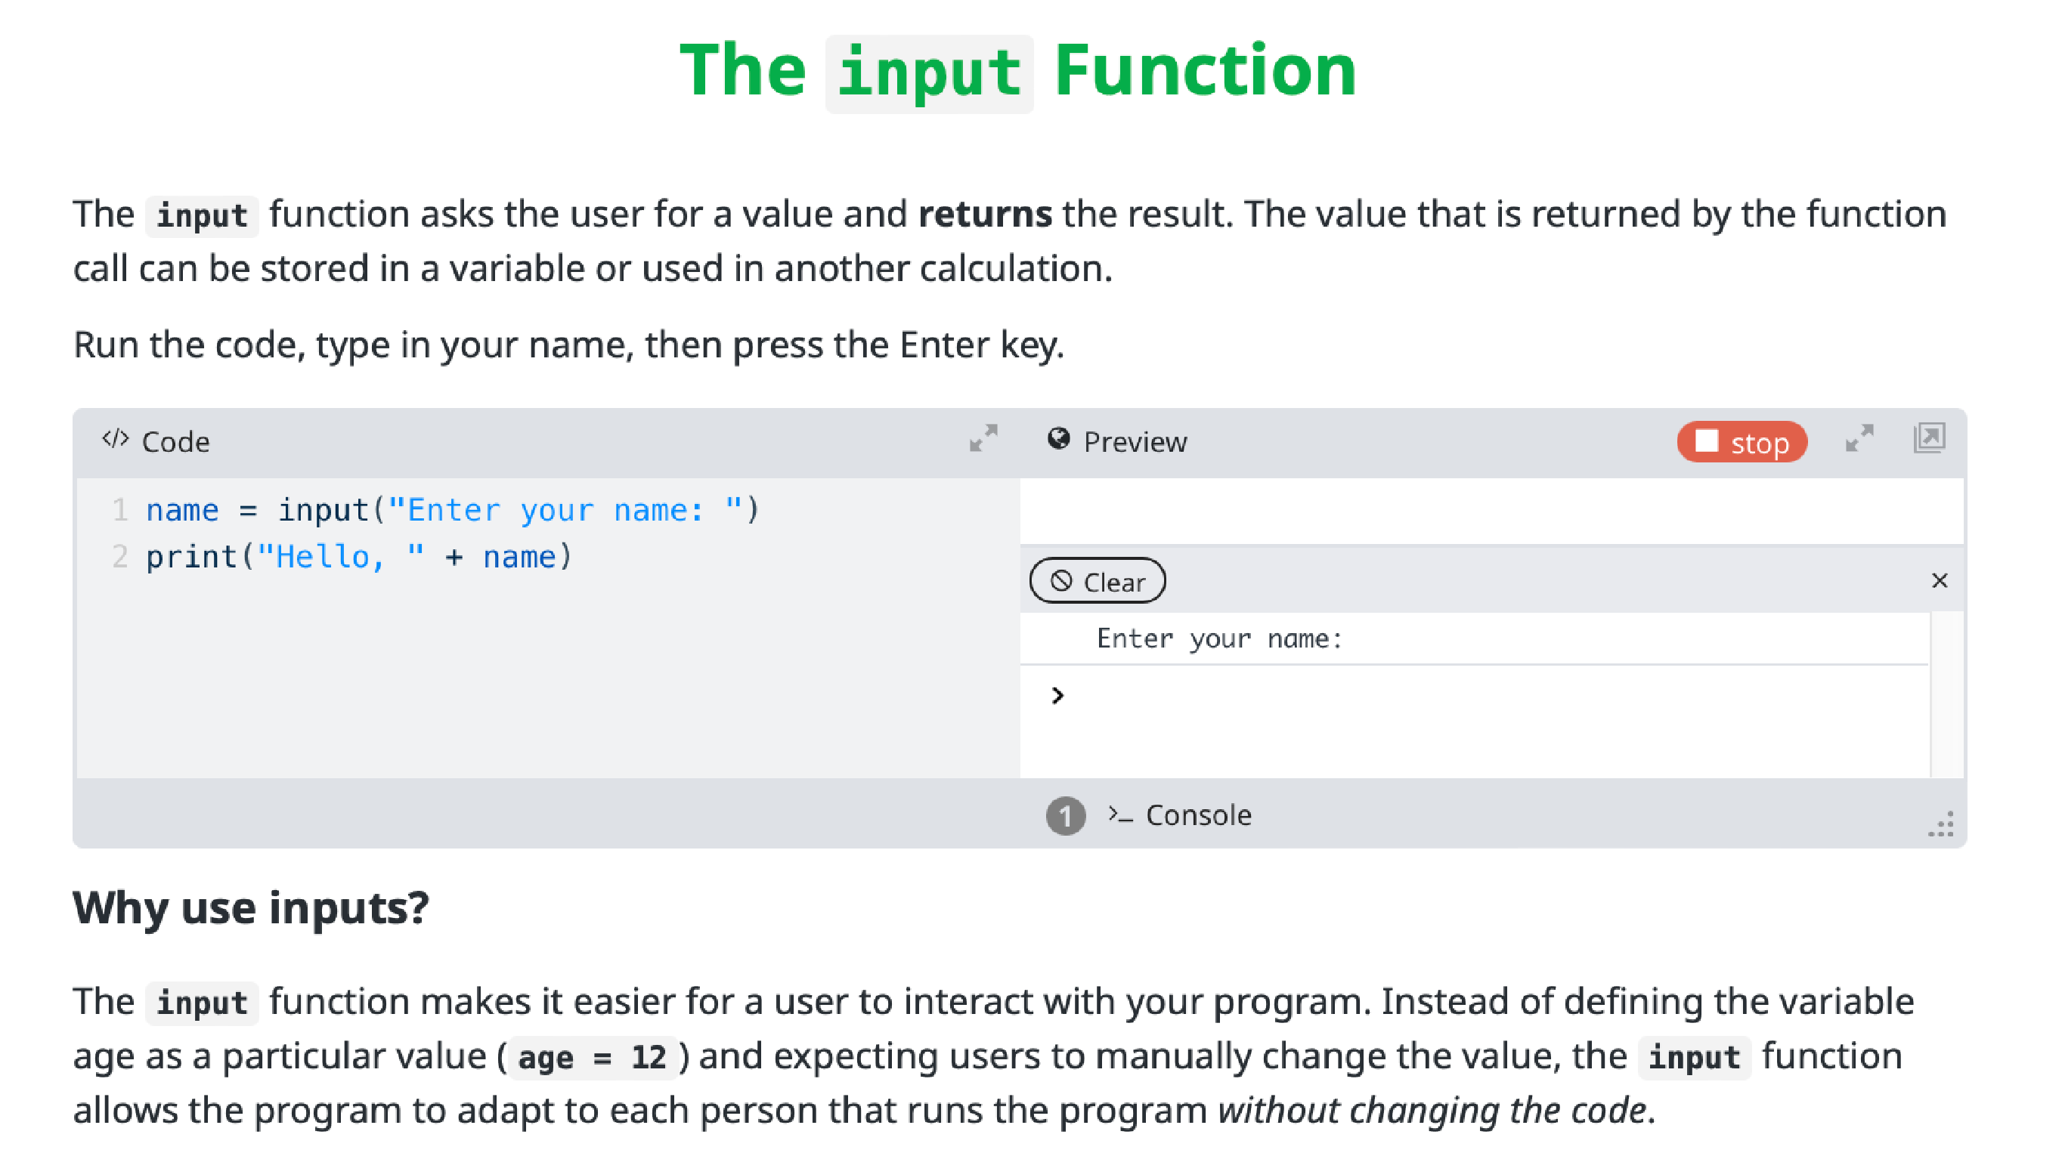Screen dimensions: 2062x1153
Task: Click the Preview tab label
Action: coord(1135,442)
